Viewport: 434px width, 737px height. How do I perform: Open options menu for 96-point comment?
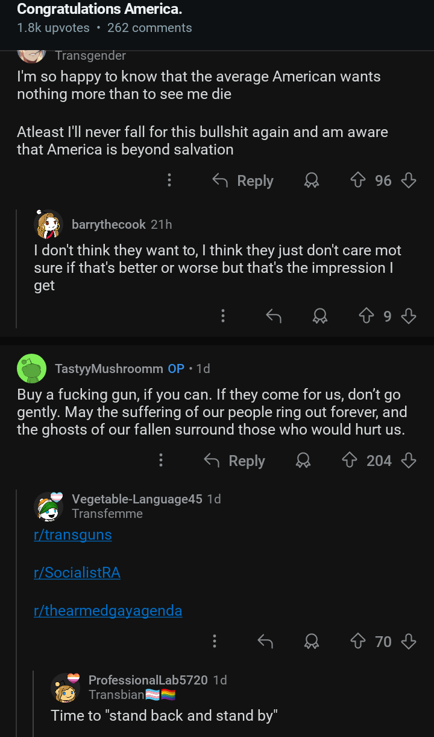tap(169, 180)
